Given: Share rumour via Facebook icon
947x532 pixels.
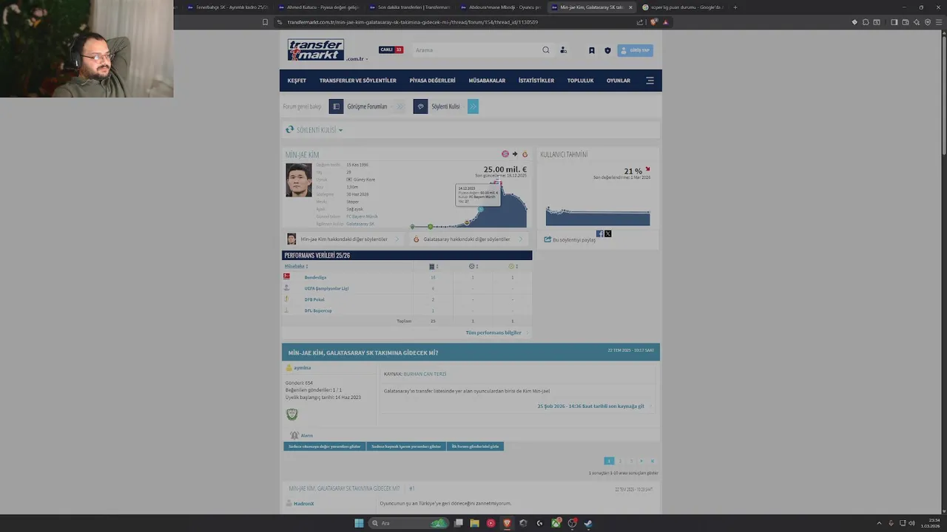Looking at the screenshot, I should click(599, 233).
